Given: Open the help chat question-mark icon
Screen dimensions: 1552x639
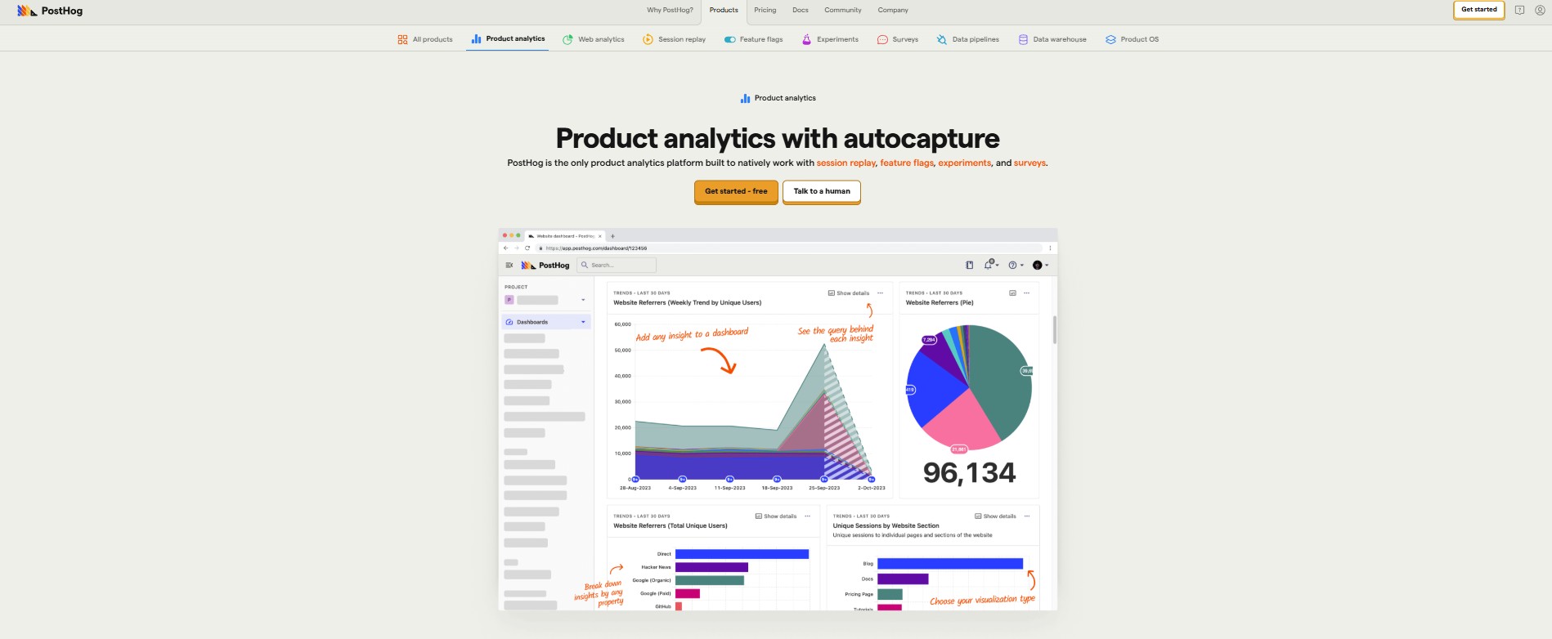Looking at the screenshot, I should tap(1519, 10).
